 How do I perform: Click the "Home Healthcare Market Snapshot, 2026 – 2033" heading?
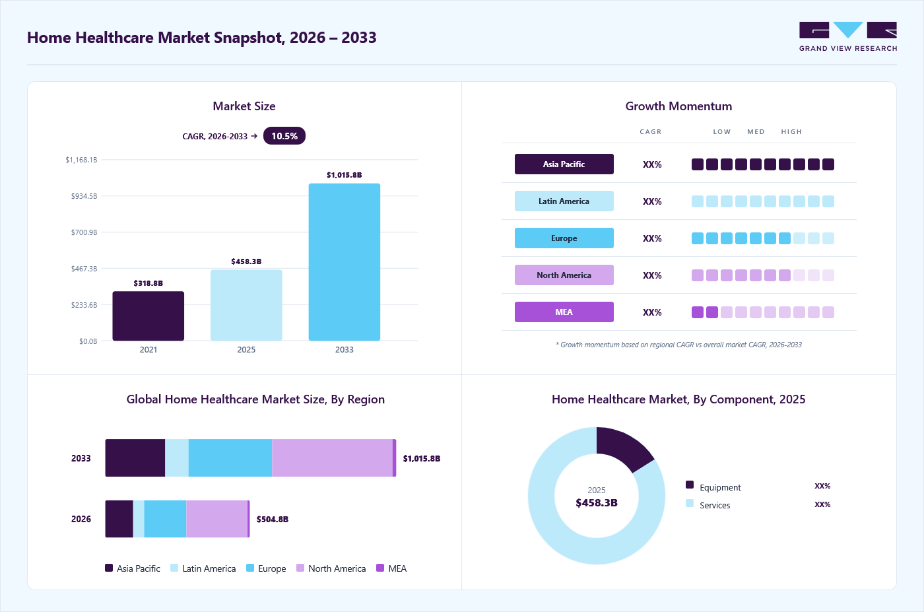pyautogui.click(x=202, y=38)
